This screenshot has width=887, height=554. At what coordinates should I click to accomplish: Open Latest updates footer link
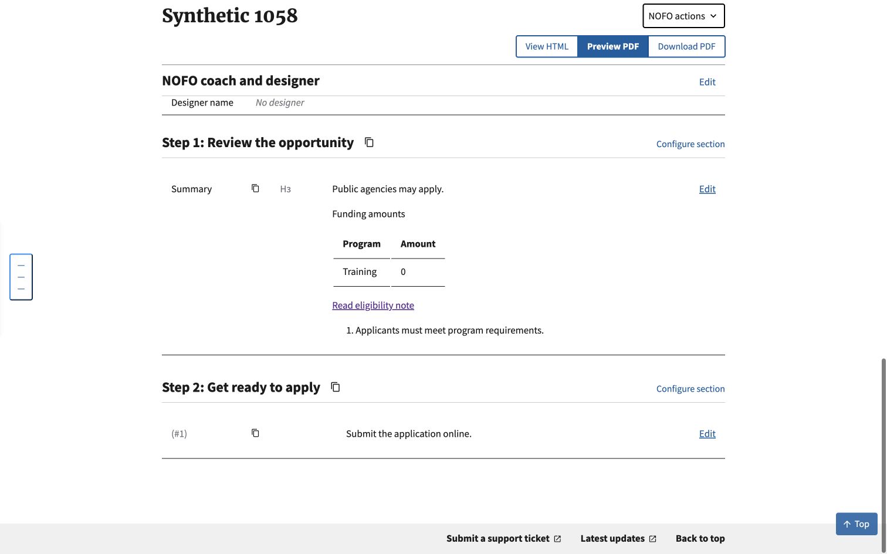[618, 538]
